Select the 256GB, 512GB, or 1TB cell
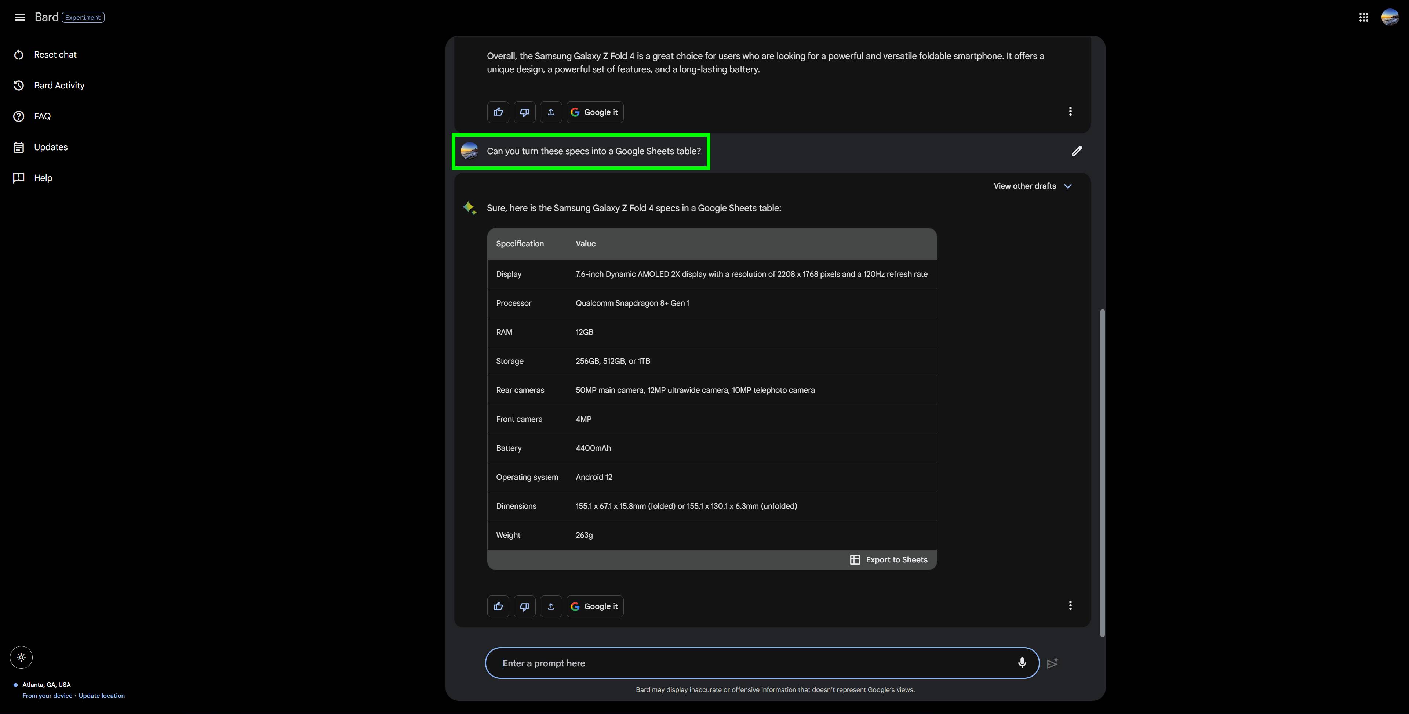The image size is (1409, 714). pyautogui.click(x=613, y=361)
